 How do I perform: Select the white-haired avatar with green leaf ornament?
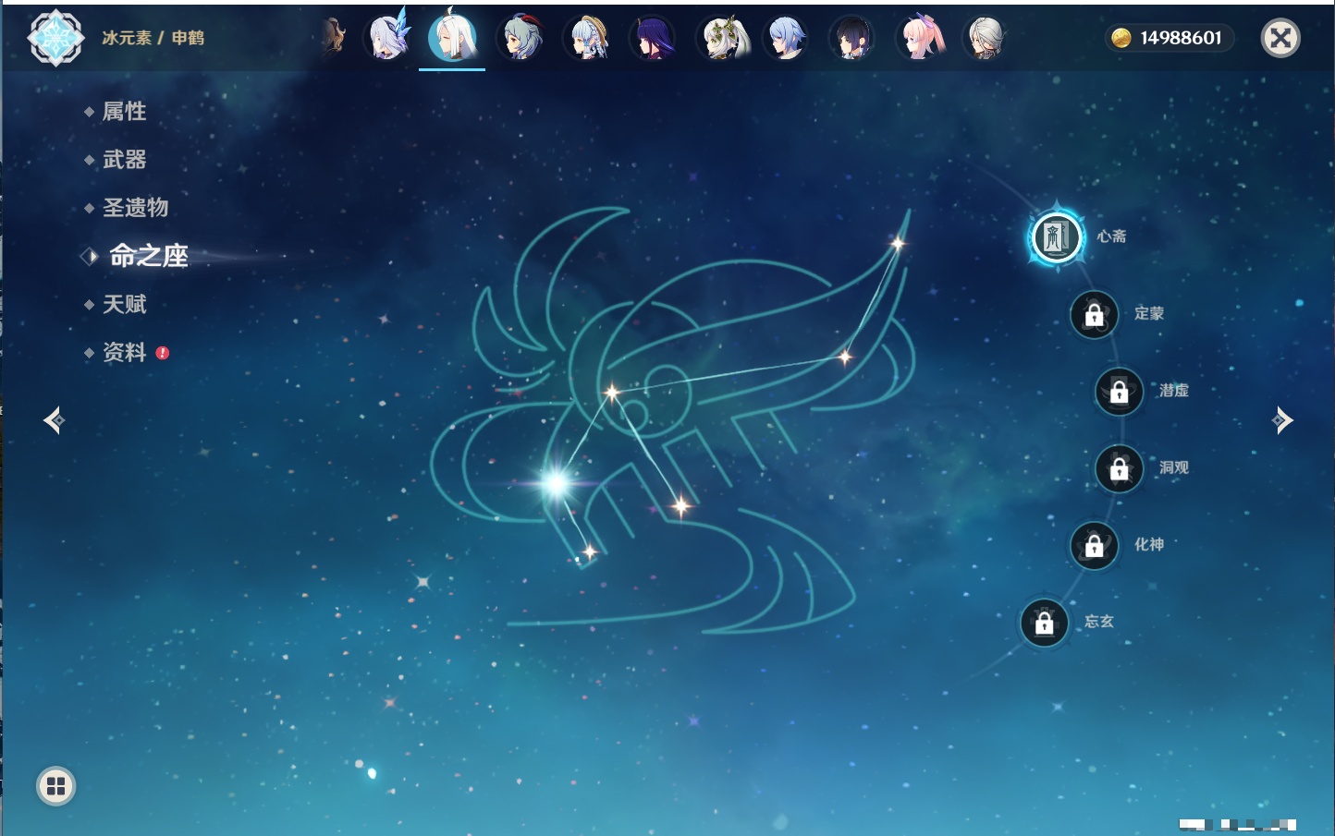coord(722,38)
